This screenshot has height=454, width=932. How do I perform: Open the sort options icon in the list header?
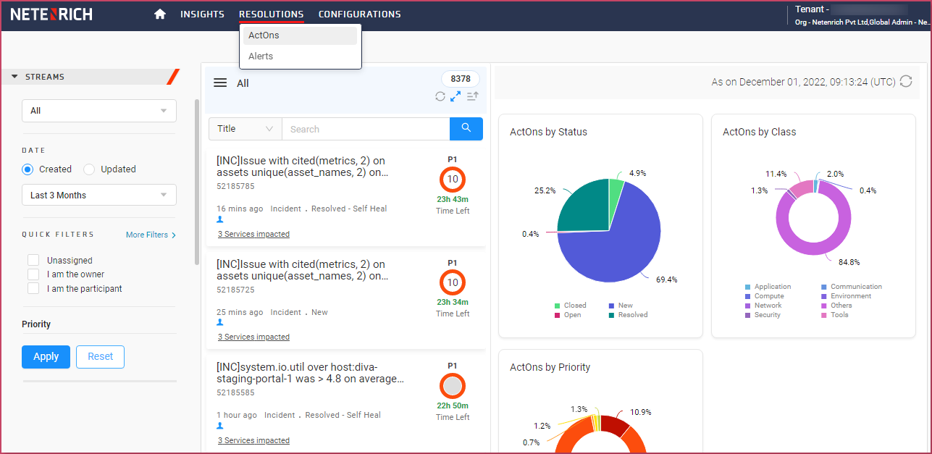pos(471,96)
